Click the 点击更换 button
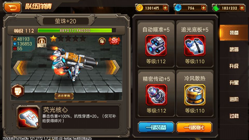This screenshot has width=249, height=140. pos(64,96)
